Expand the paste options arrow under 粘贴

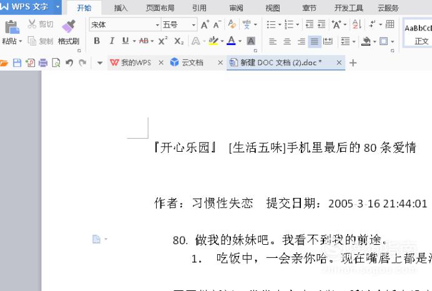pyautogui.click(x=21, y=42)
